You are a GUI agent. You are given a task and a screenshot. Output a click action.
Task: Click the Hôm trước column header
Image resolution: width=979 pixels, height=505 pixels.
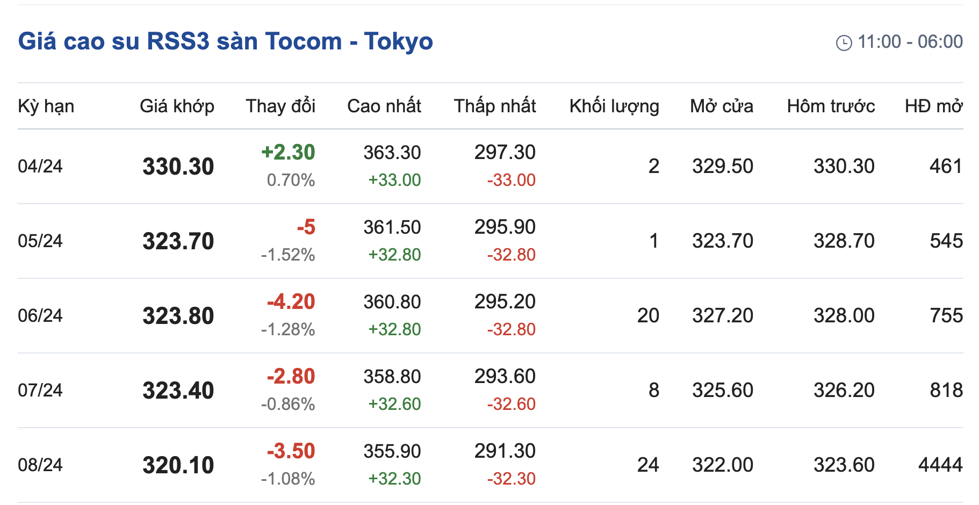coord(831,106)
